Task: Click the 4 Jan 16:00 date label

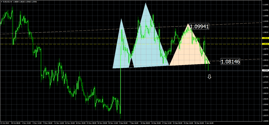Action: point(209,123)
